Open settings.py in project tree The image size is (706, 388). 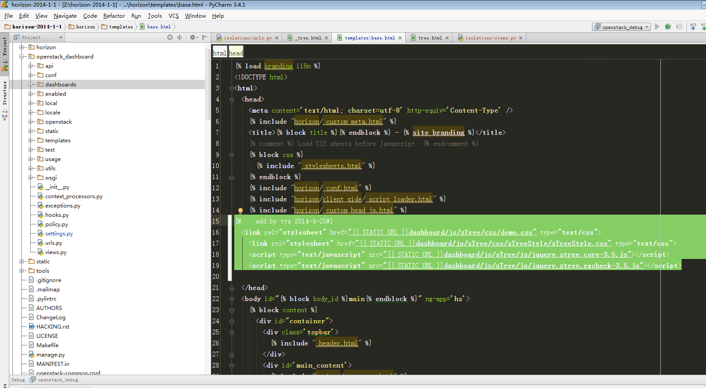(x=59, y=234)
